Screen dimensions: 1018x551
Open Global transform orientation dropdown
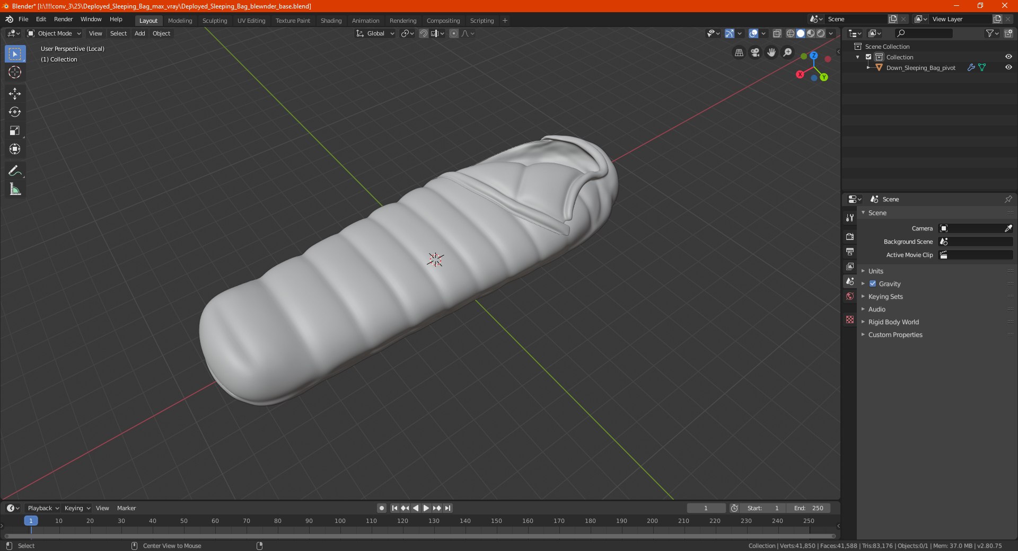pos(375,33)
